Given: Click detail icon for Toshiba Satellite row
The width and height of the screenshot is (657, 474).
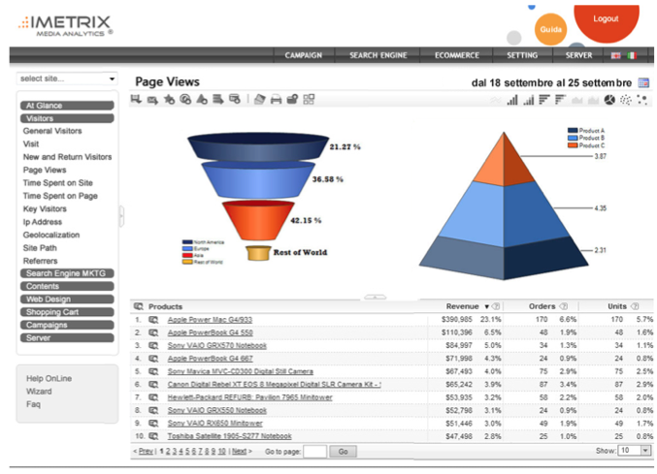Looking at the screenshot, I should [153, 436].
